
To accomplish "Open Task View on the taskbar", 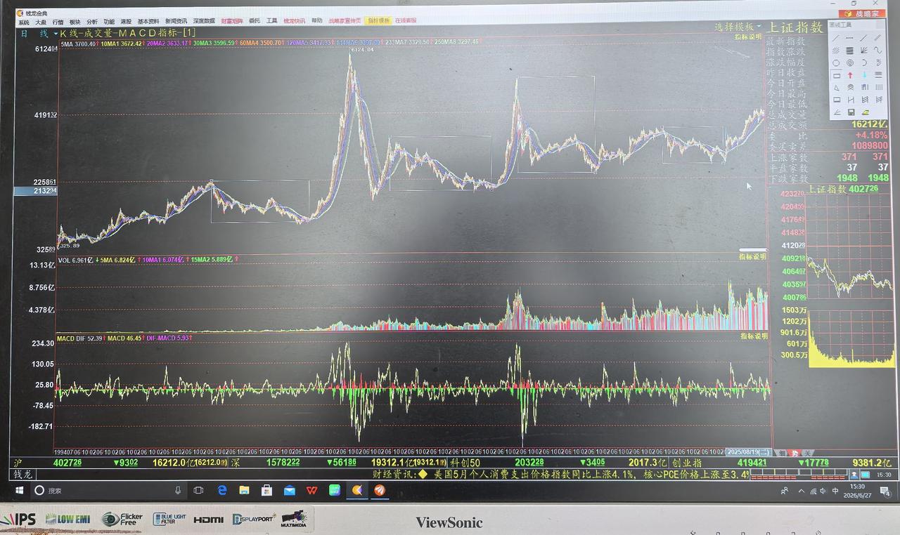I will [198, 490].
